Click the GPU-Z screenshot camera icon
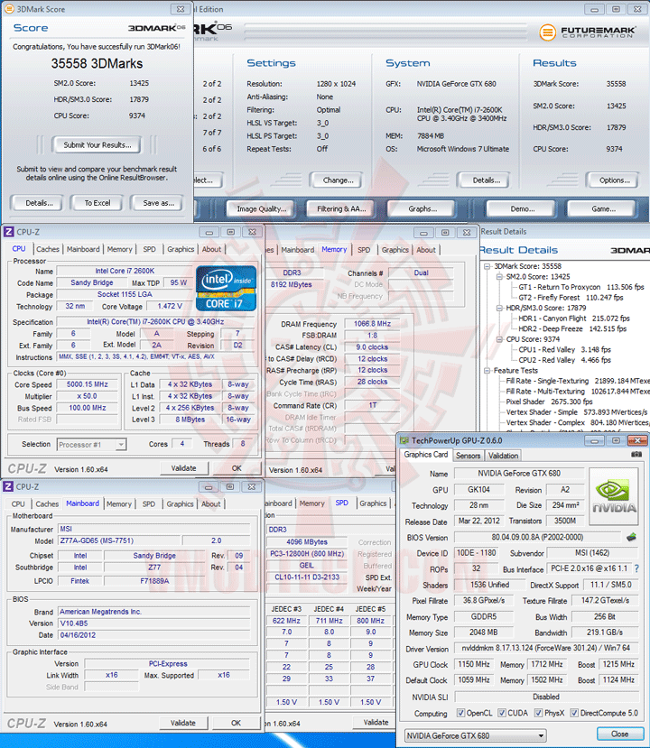Viewport: 650px width, 748px height. [x=636, y=455]
